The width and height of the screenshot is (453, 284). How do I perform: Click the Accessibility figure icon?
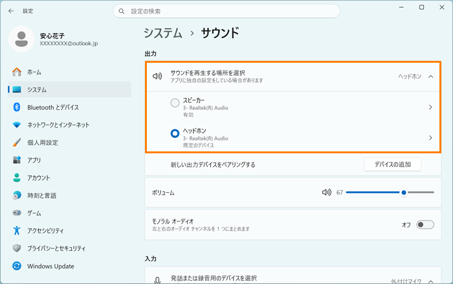click(17, 230)
